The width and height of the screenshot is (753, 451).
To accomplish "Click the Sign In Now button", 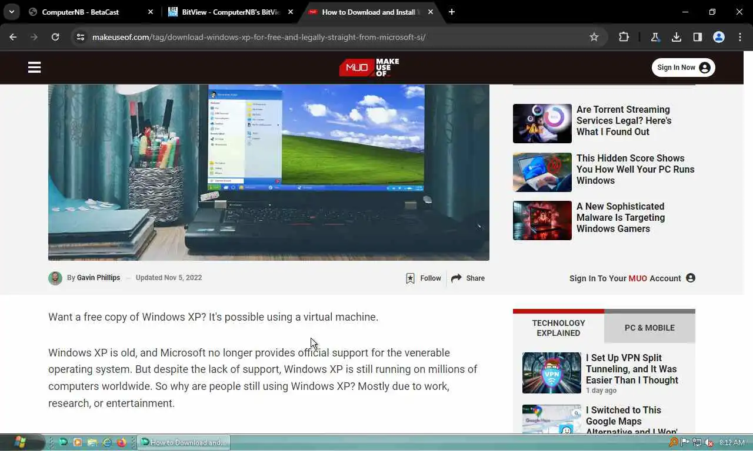I will (683, 68).
